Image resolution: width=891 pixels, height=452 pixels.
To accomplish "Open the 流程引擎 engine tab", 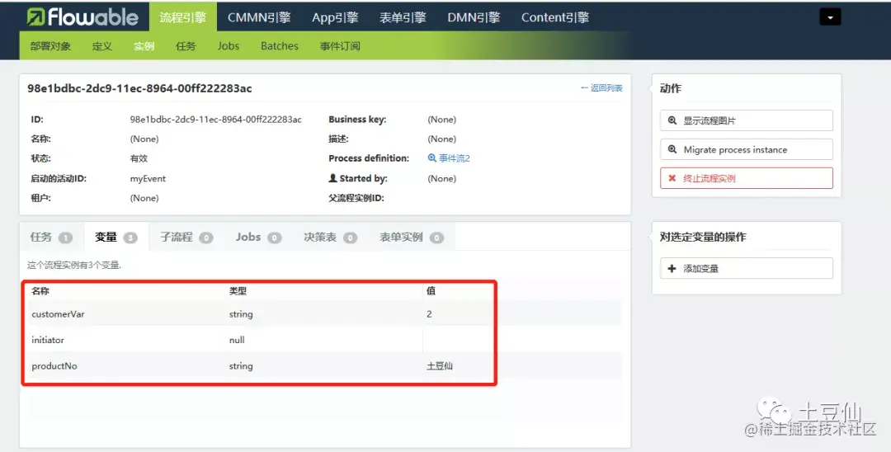I will [x=183, y=17].
